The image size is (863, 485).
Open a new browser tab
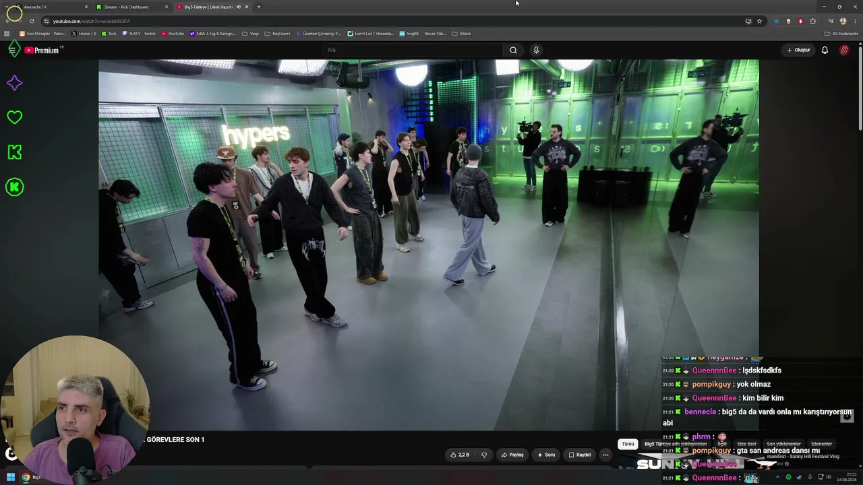pos(258,7)
